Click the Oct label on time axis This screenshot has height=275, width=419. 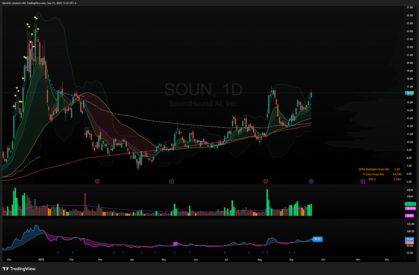(323, 259)
